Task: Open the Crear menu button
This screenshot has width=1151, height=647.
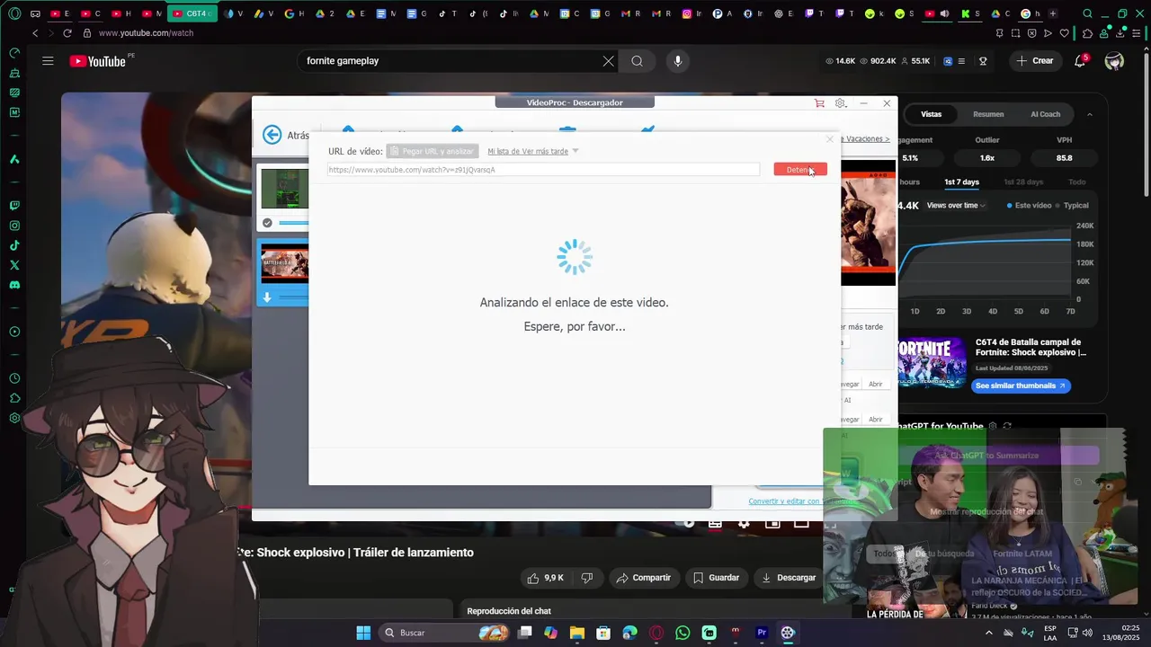Action: tap(1034, 61)
